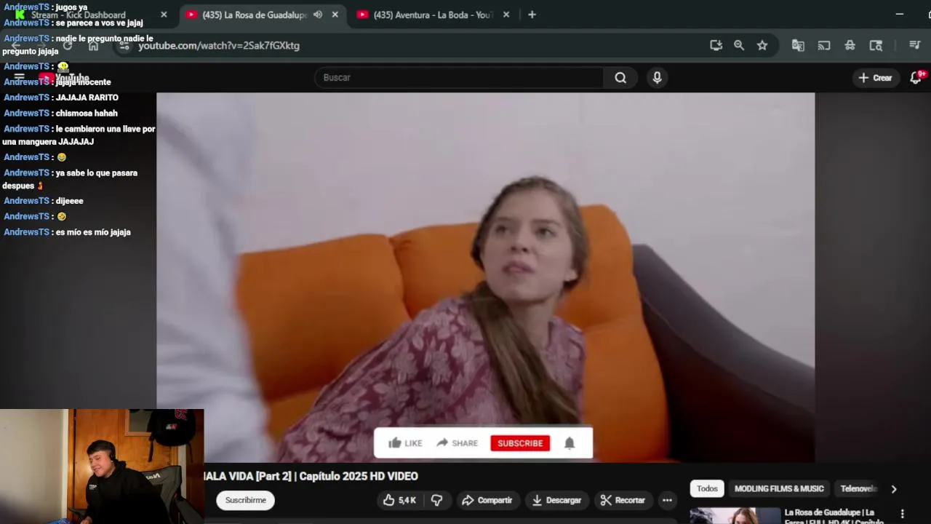Close the La Rosa de Guadalupe tab
This screenshot has height=524, width=931.
coord(335,15)
